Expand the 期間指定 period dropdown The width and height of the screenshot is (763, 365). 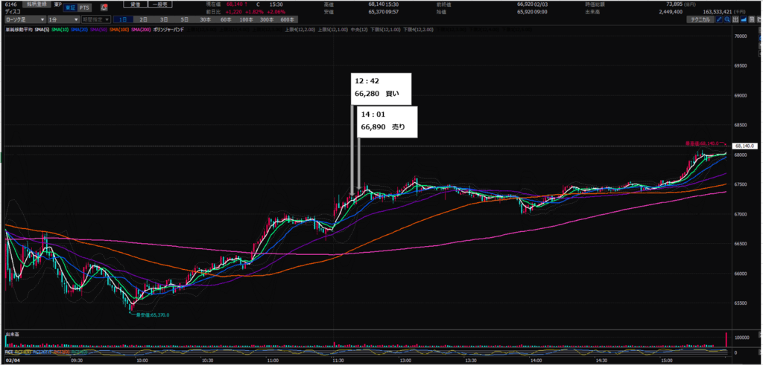pos(96,19)
